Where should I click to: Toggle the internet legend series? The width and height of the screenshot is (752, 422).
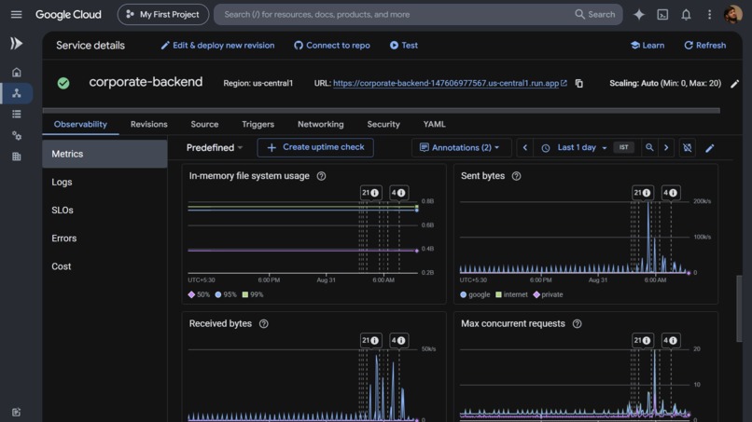(x=511, y=294)
